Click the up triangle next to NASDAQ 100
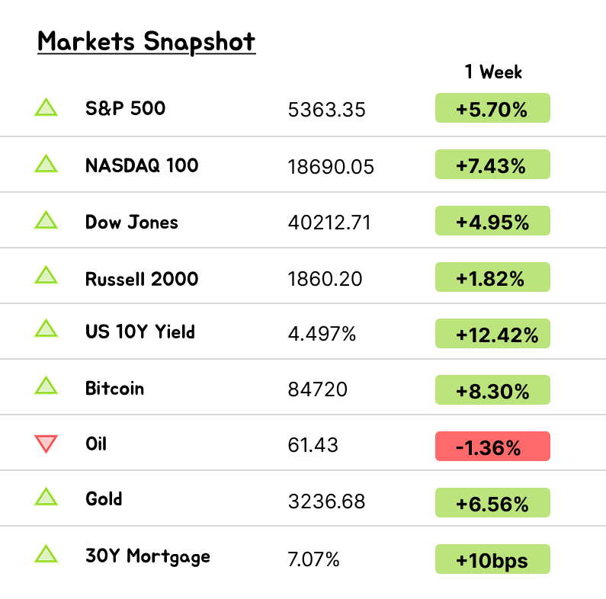This screenshot has height=599, width=606. pos(46,165)
